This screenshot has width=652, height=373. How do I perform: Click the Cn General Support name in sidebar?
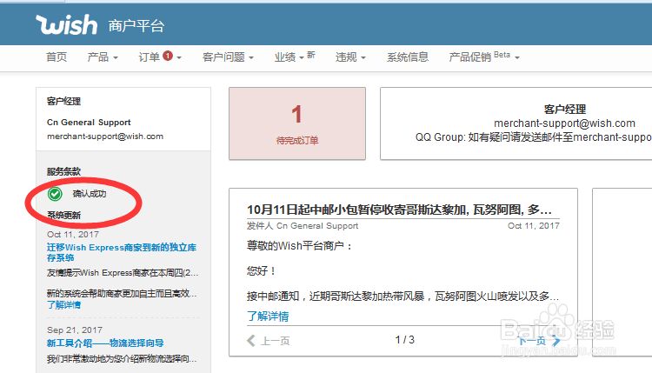[x=89, y=123]
